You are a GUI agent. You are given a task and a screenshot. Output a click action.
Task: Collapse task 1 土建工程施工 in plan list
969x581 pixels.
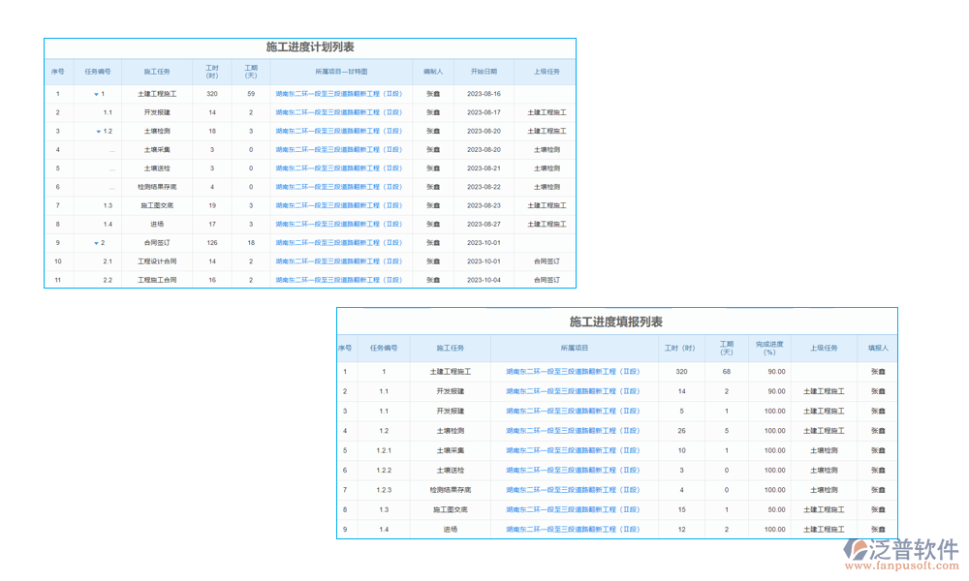[96, 94]
